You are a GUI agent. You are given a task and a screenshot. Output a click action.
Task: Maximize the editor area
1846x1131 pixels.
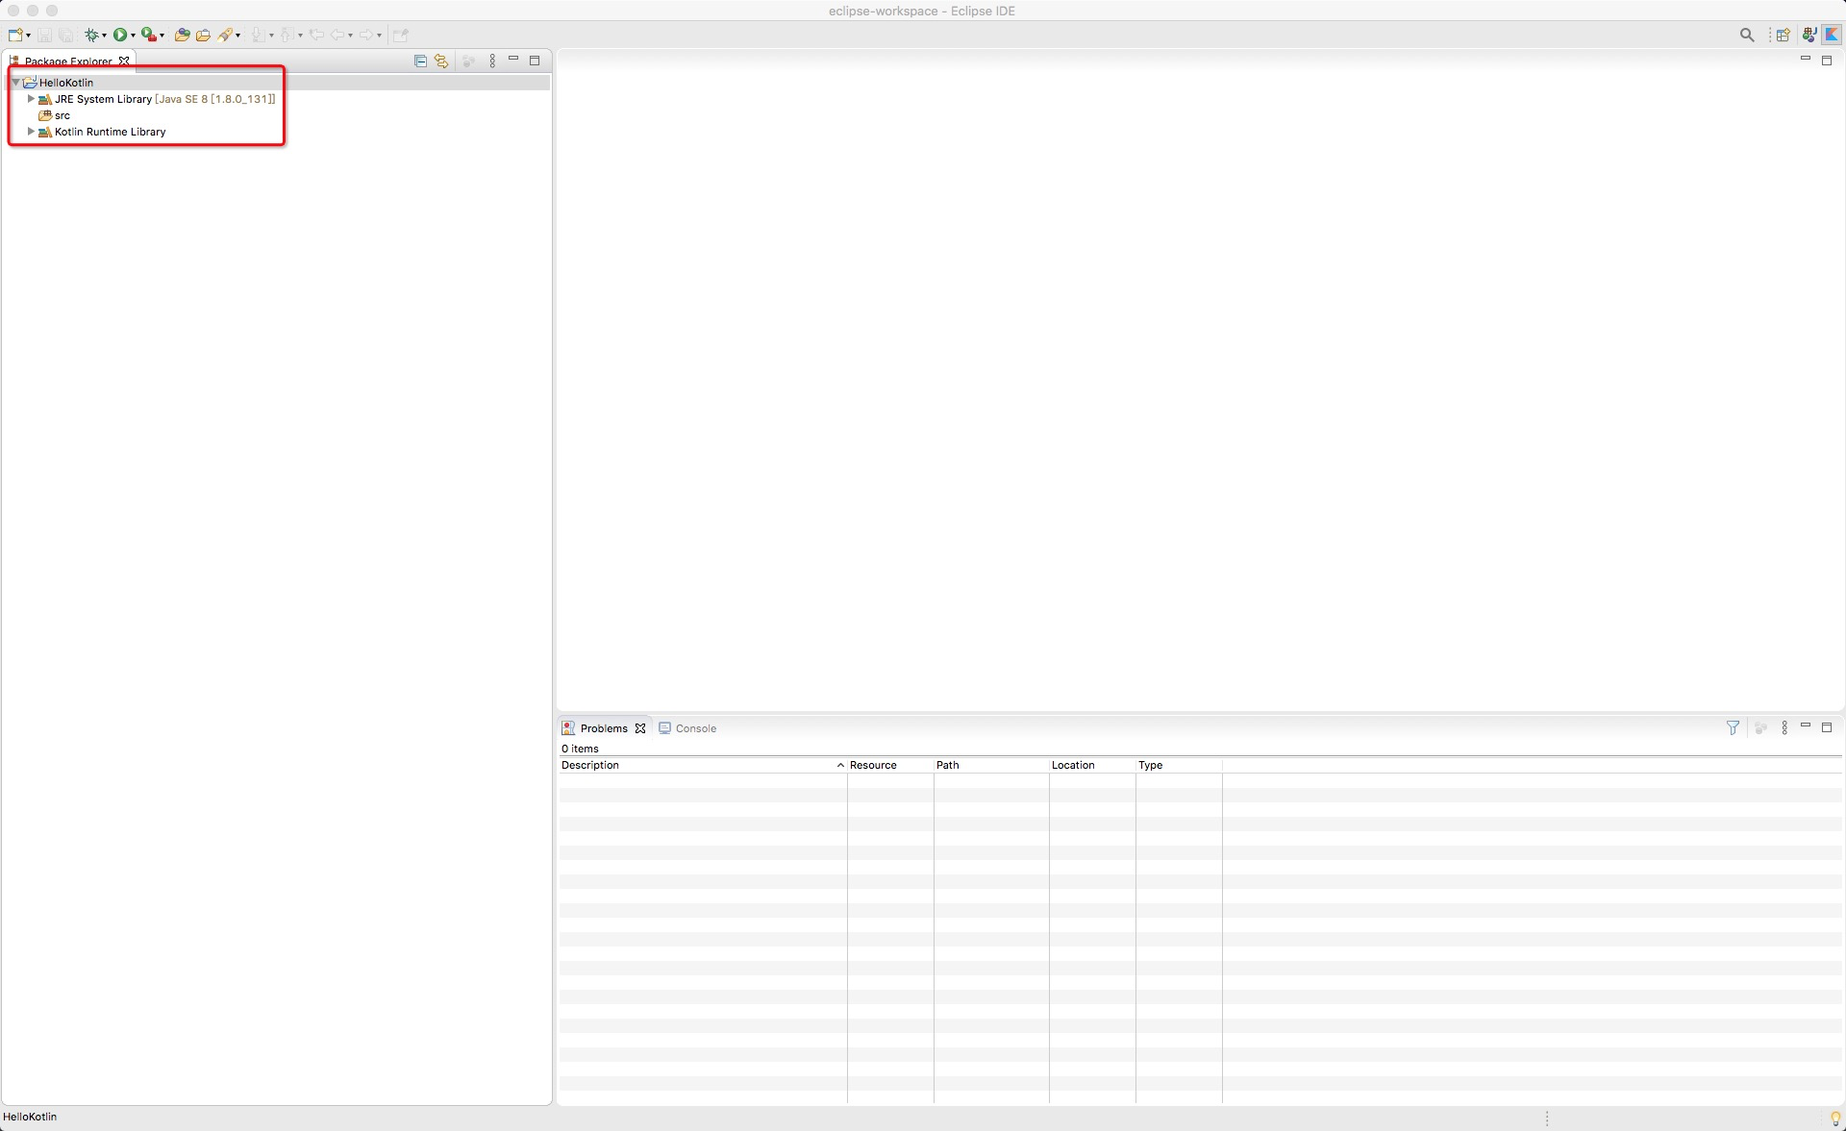pos(1827,61)
